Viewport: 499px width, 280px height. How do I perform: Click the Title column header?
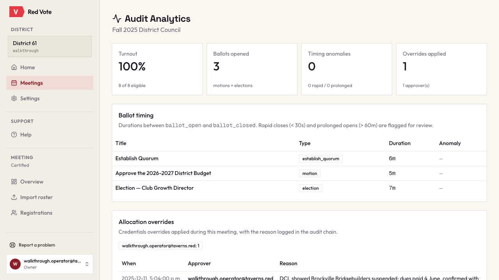[x=121, y=143]
